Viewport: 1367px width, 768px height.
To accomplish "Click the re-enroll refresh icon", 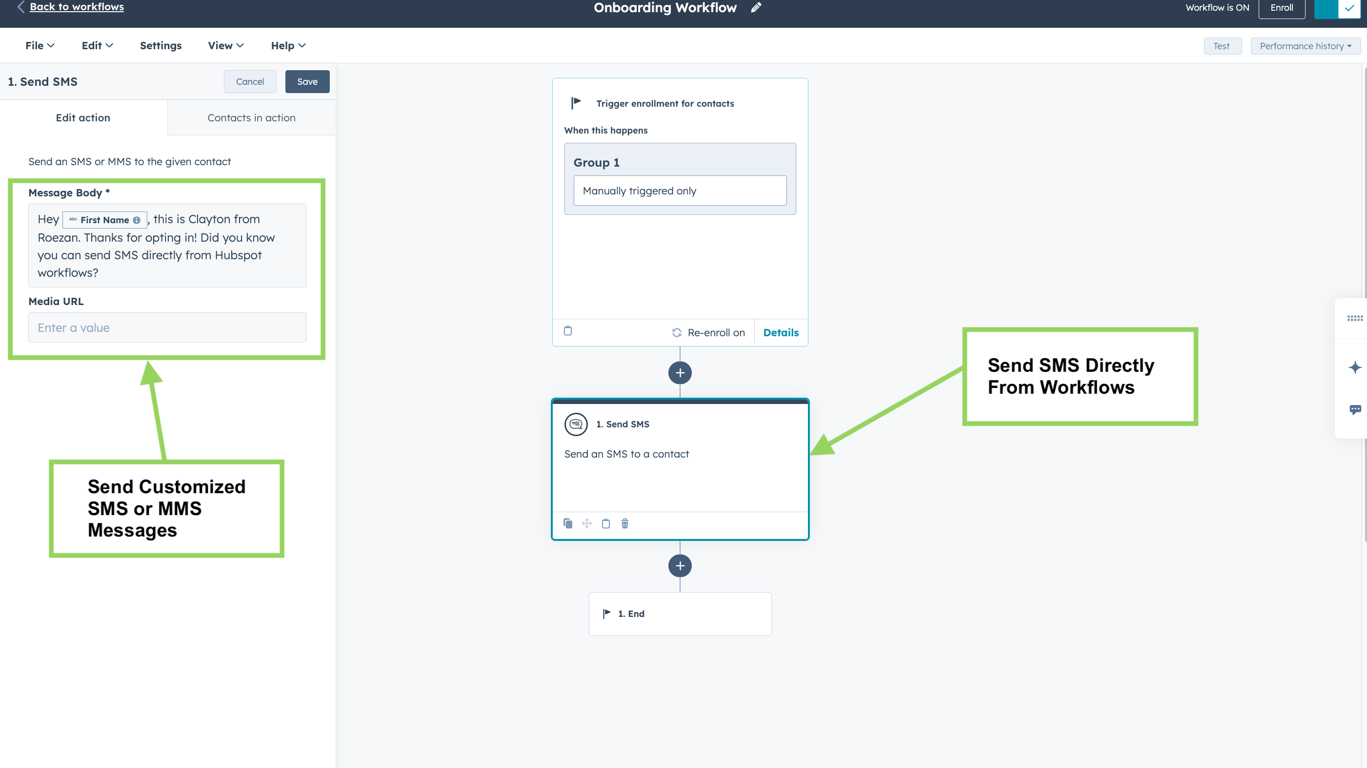I will 677,332.
